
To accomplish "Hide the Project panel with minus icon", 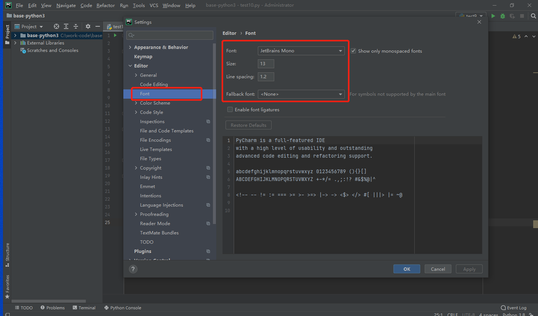I will pos(98,26).
